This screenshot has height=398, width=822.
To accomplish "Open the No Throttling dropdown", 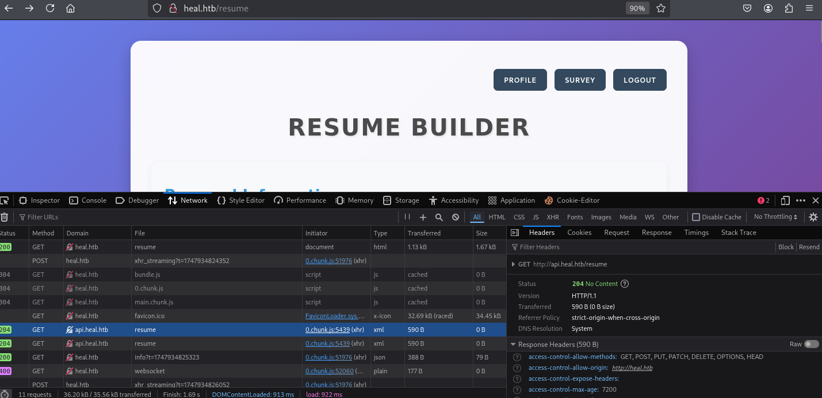I will point(775,217).
